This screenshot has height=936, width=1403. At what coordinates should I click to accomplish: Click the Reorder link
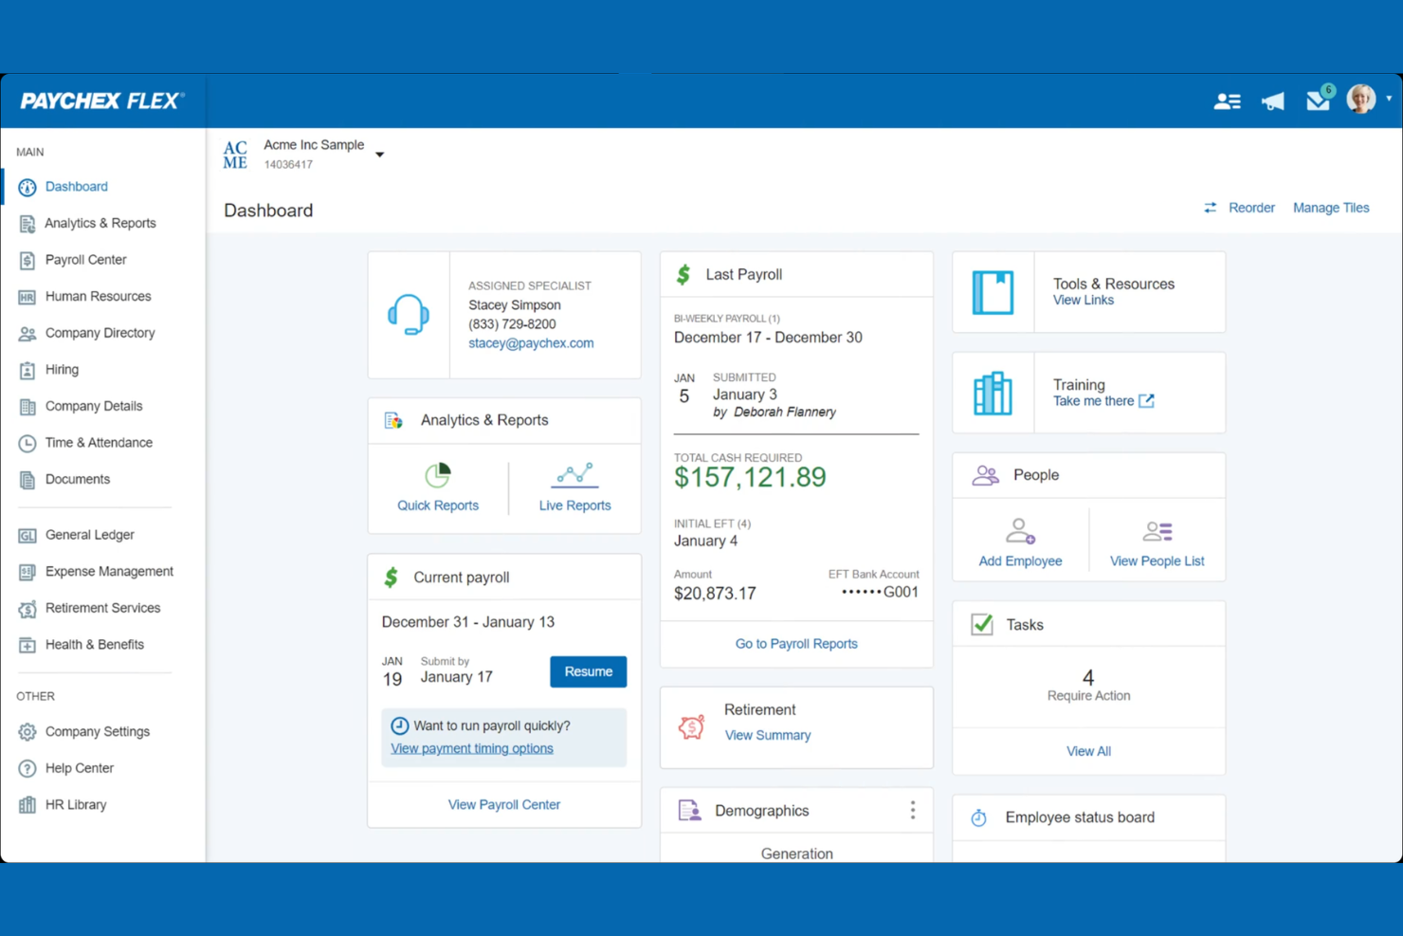pyautogui.click(x=1251, y=208)
